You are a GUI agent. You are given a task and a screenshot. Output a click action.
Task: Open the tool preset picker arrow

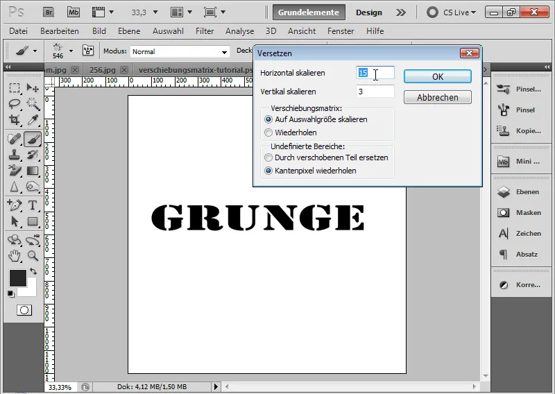click(x=35, y=51)
